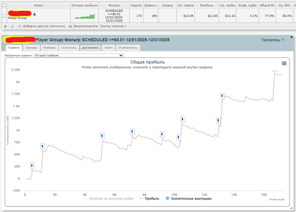Click the $2,165 profit value
Image resolution: width=296 pixels, height=212 pixels.
click(213, 16)
